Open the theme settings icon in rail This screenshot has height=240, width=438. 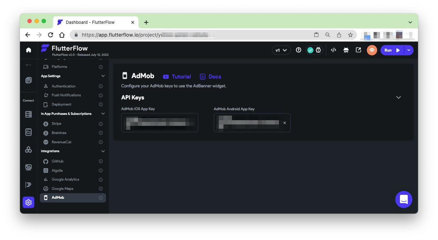[x=28, y=185]
